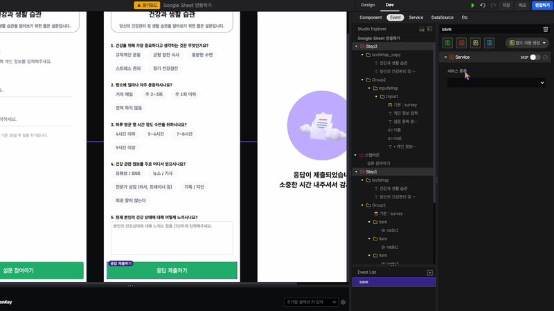554x311 pixels.
Task: Toggle the Service SKIP switch
Action: tap(535, 57)
